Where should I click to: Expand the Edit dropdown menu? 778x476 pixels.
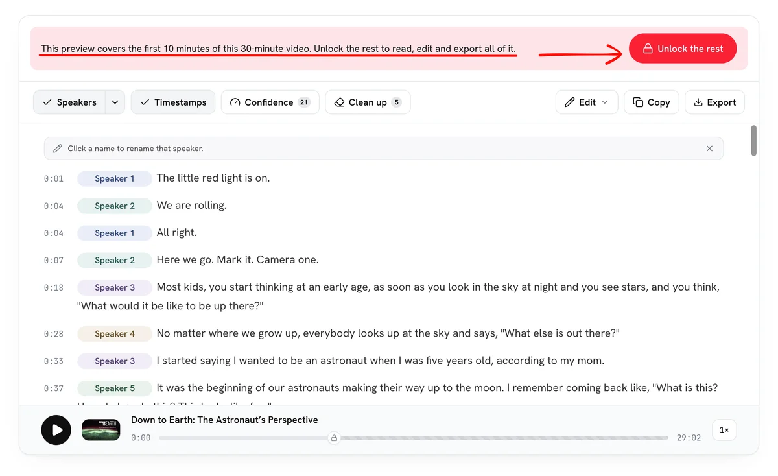click(587, 102)
